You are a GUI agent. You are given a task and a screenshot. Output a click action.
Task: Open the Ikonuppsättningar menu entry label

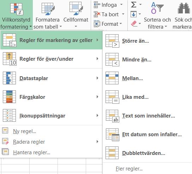(x=42, y=116)
